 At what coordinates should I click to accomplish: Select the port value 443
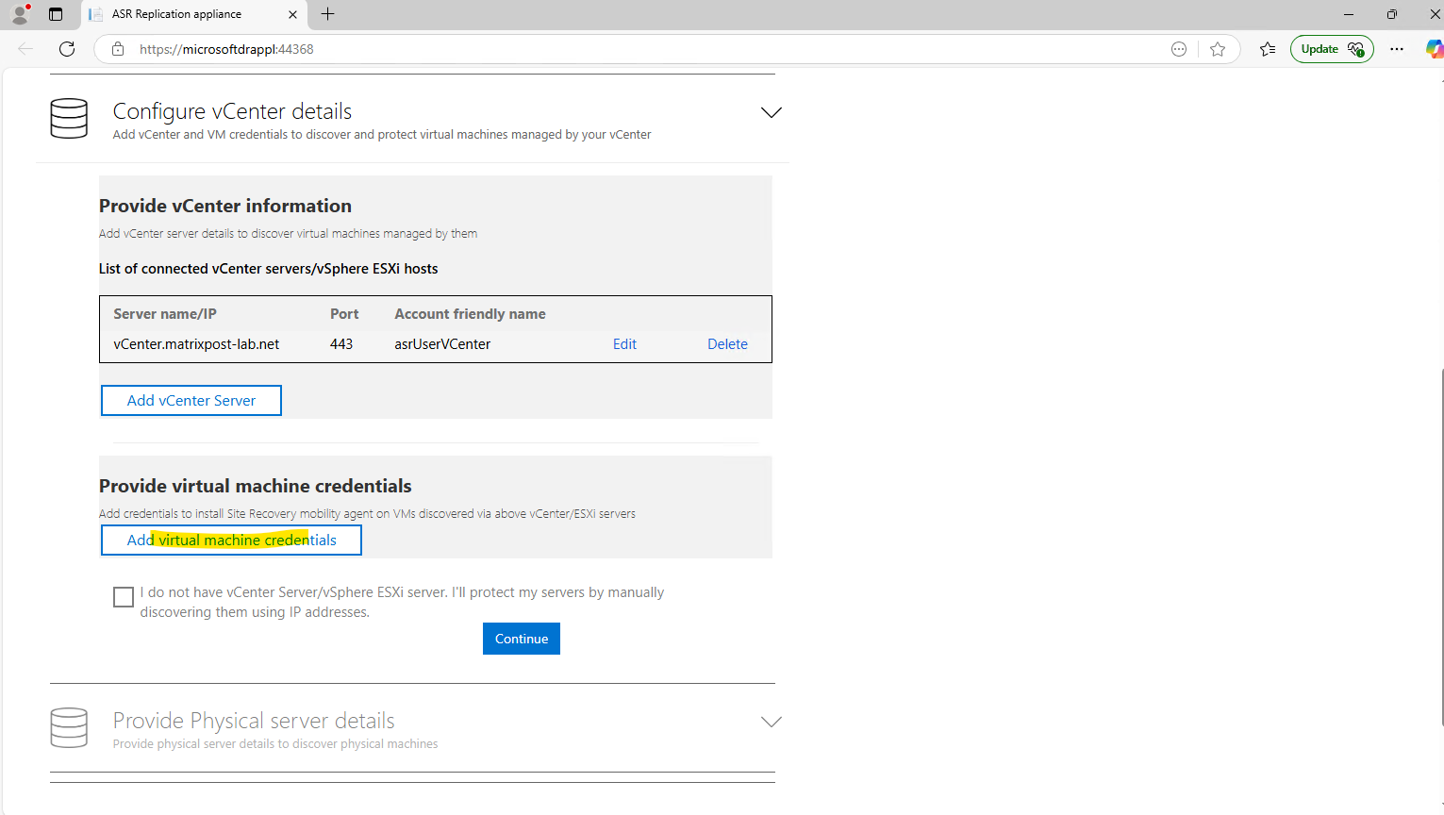tap(341, 344)
